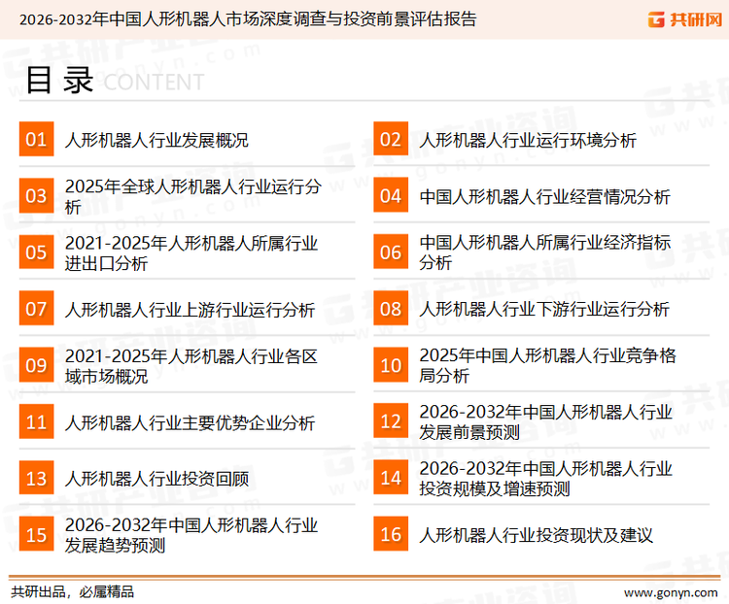Viewport: 729px width, 604px height.
Task: Click the orange 10 number box
Action: pos(391,366)
